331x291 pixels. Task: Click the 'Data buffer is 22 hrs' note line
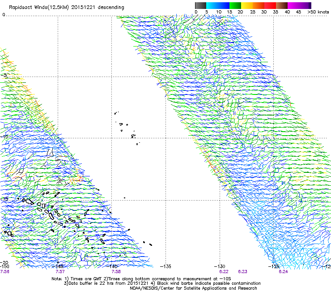(x=162, y=283)
